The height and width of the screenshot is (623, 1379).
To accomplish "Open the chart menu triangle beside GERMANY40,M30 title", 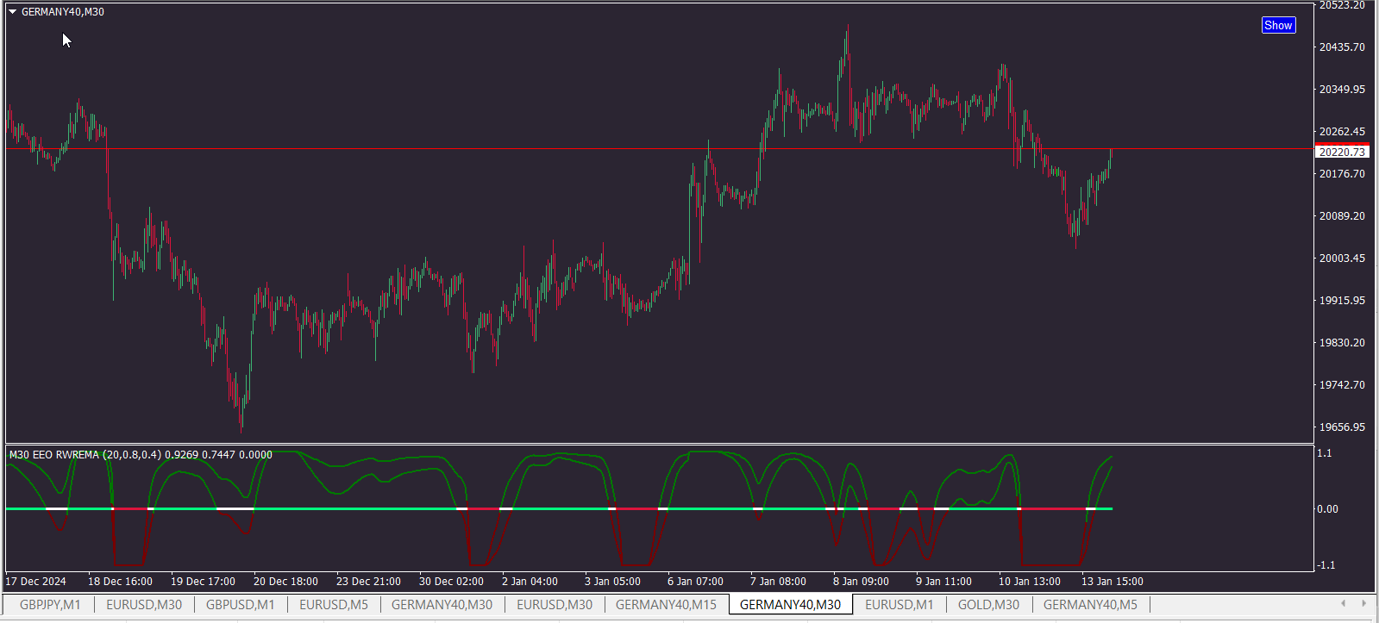I will pyautogui.click(x=13, y=12).
